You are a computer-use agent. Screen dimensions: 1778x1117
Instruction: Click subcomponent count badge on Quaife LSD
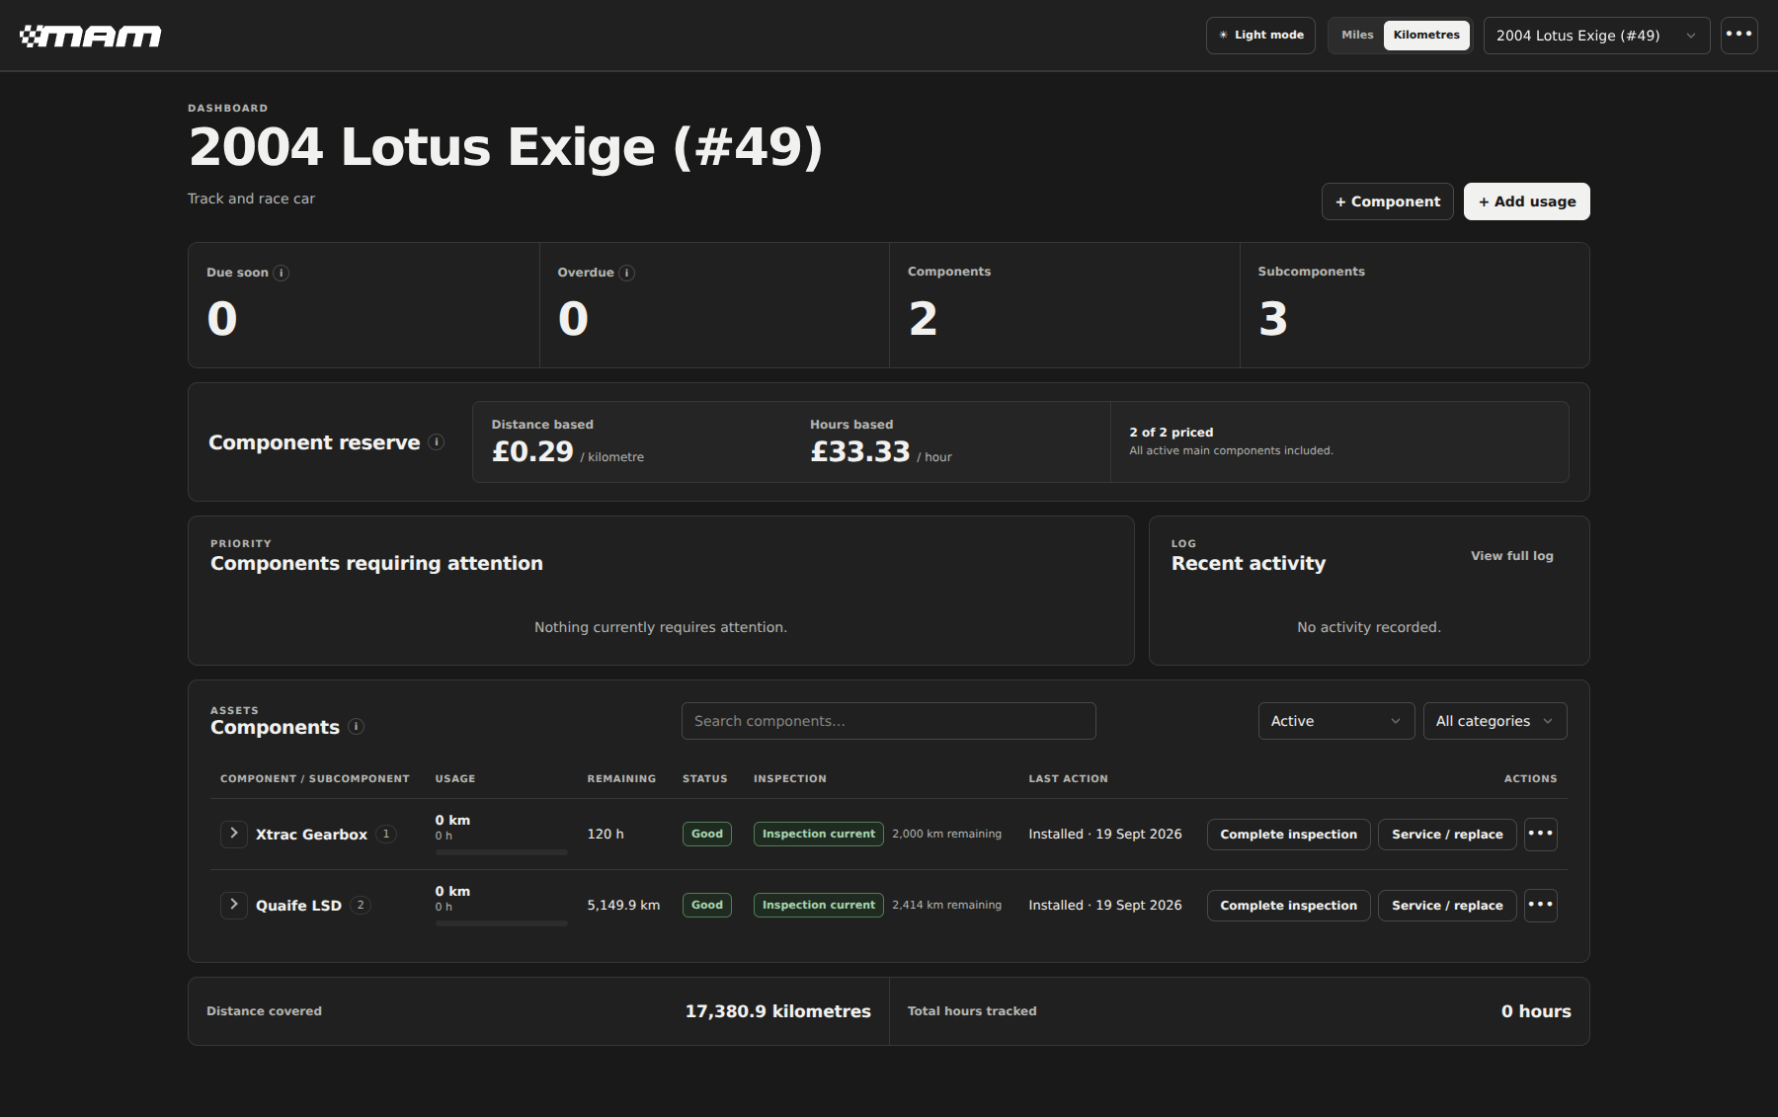click(361, 906)
